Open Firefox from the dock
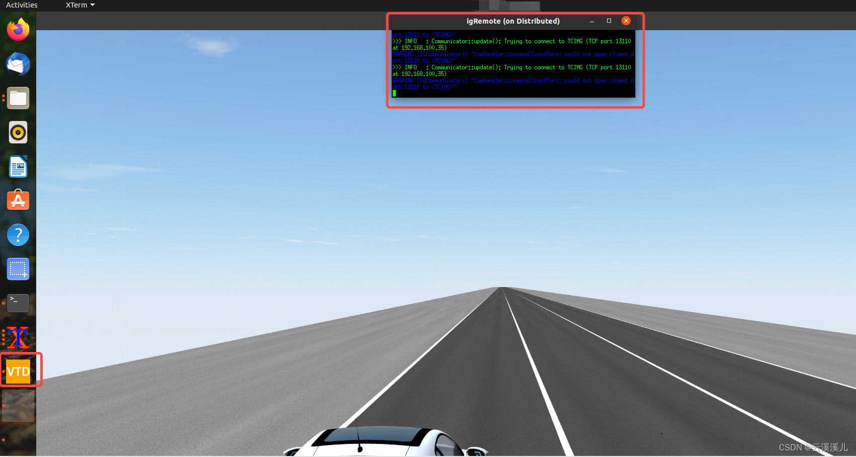This screenshot has width=856, height=457. click(x=18, y=30)
